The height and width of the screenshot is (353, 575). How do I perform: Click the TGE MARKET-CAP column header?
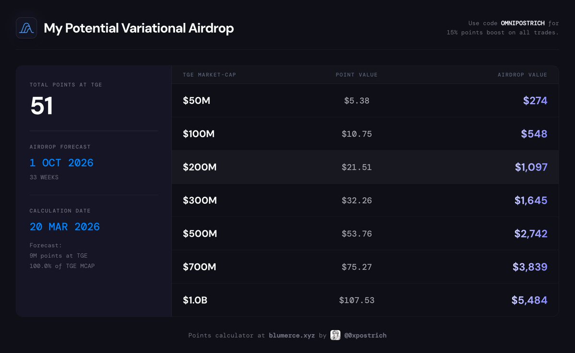click(x=210, y=75)
